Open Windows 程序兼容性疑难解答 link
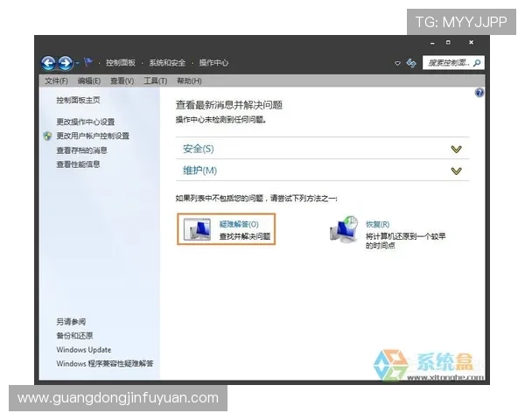 (105, 363)
